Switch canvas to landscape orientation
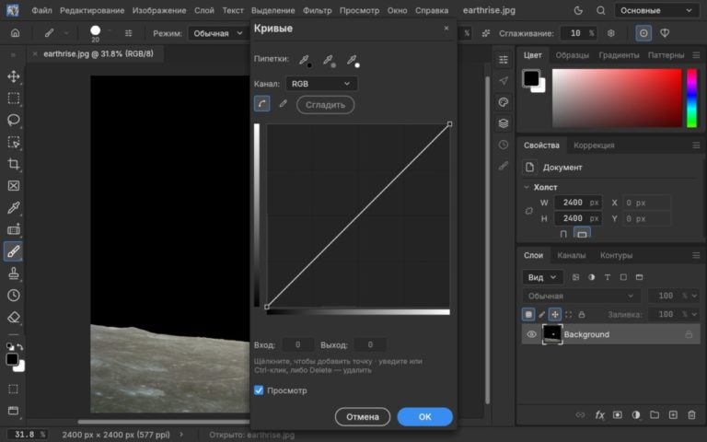Screen dimensions: 707x442 [582, 233]
